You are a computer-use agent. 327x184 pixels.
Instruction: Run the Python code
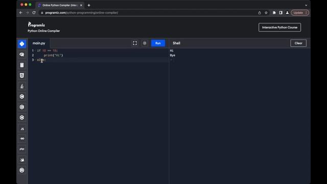tap(158, 43)
